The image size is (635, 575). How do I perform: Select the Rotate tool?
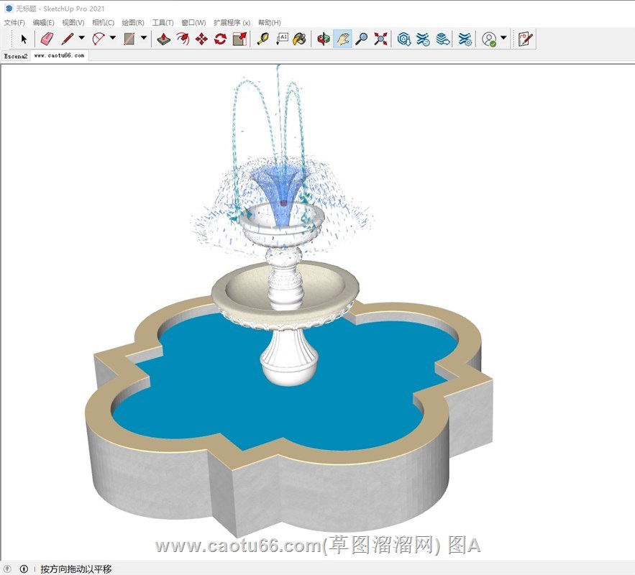tap(220, 39)
